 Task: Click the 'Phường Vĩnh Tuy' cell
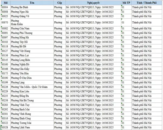[x=32, y=105]
